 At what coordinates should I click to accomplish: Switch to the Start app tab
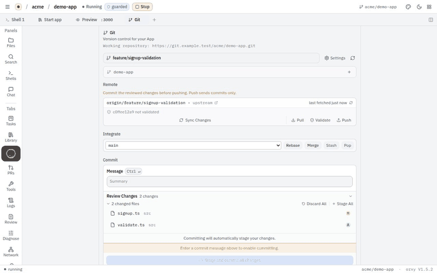tap(50, 20)
